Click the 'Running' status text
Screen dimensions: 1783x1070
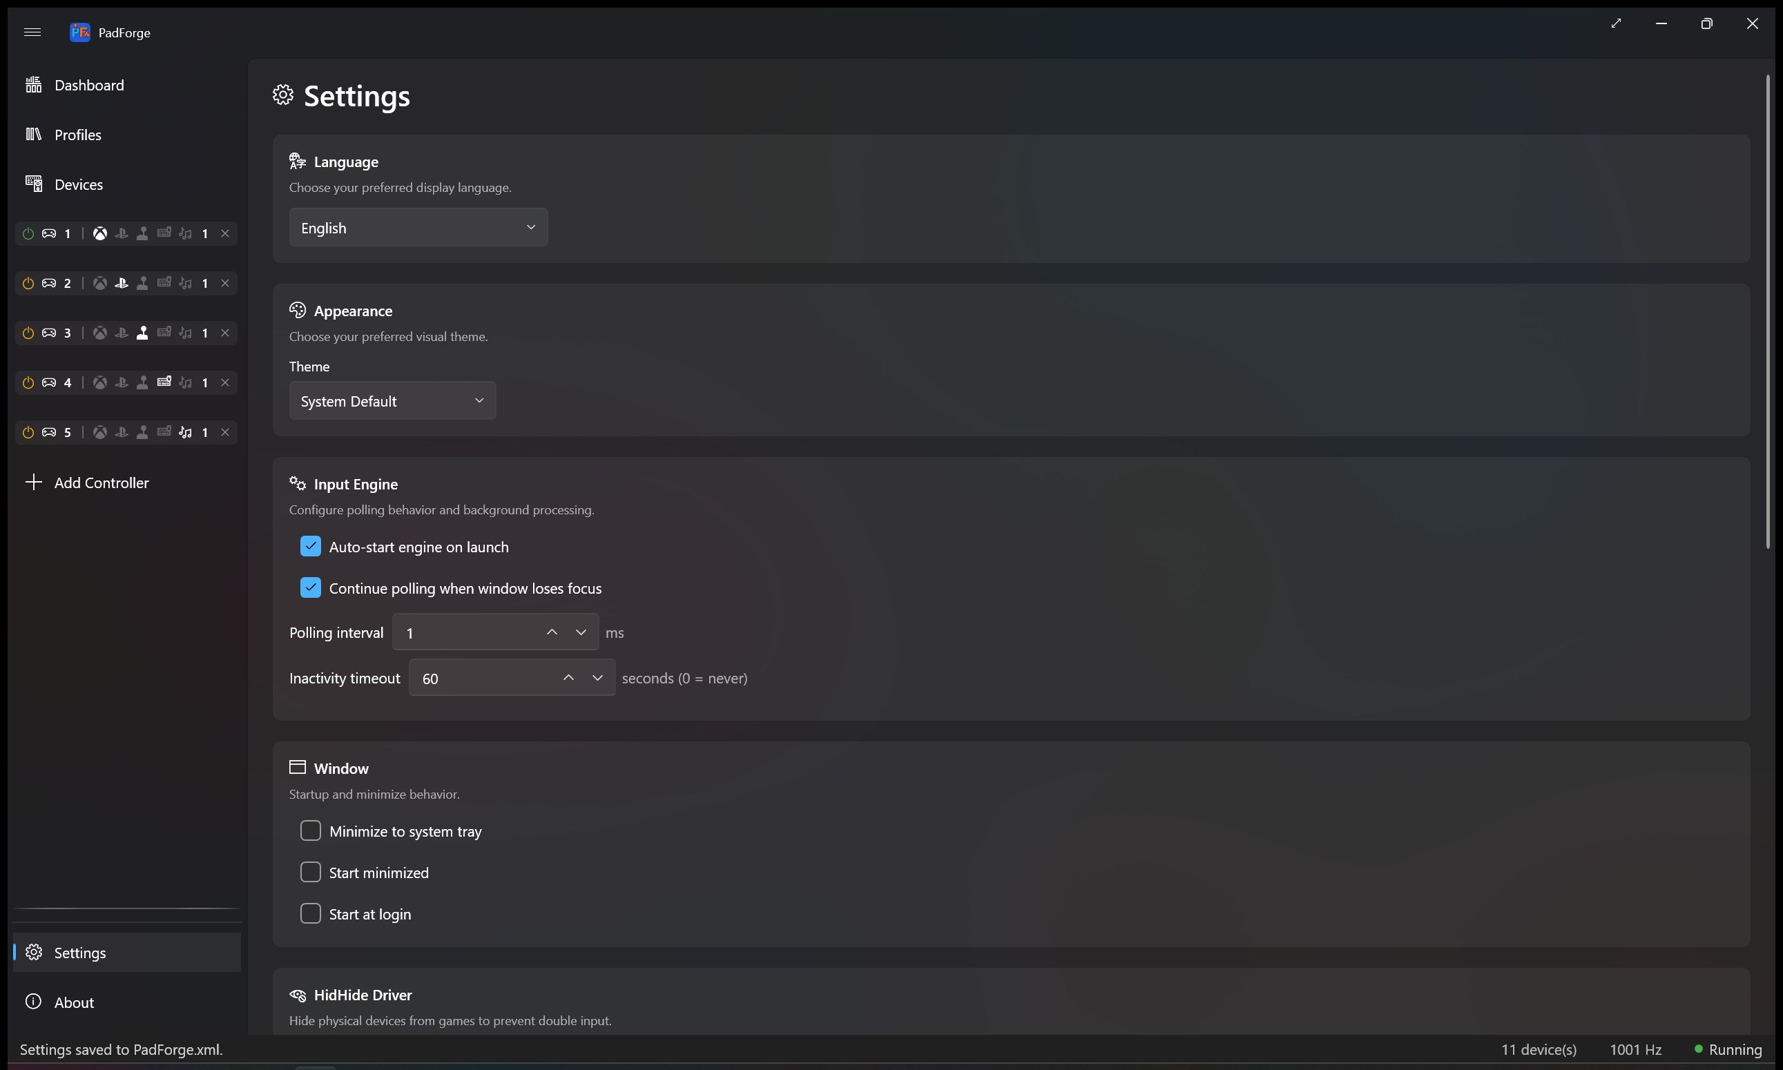click(x=1735, y=1050)
